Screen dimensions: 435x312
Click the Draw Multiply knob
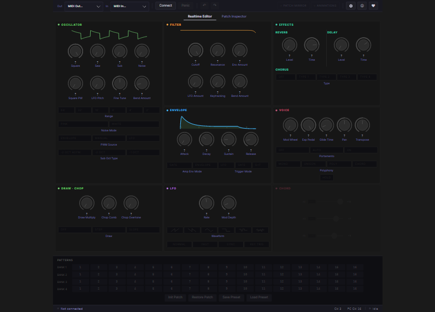(87, 204)
